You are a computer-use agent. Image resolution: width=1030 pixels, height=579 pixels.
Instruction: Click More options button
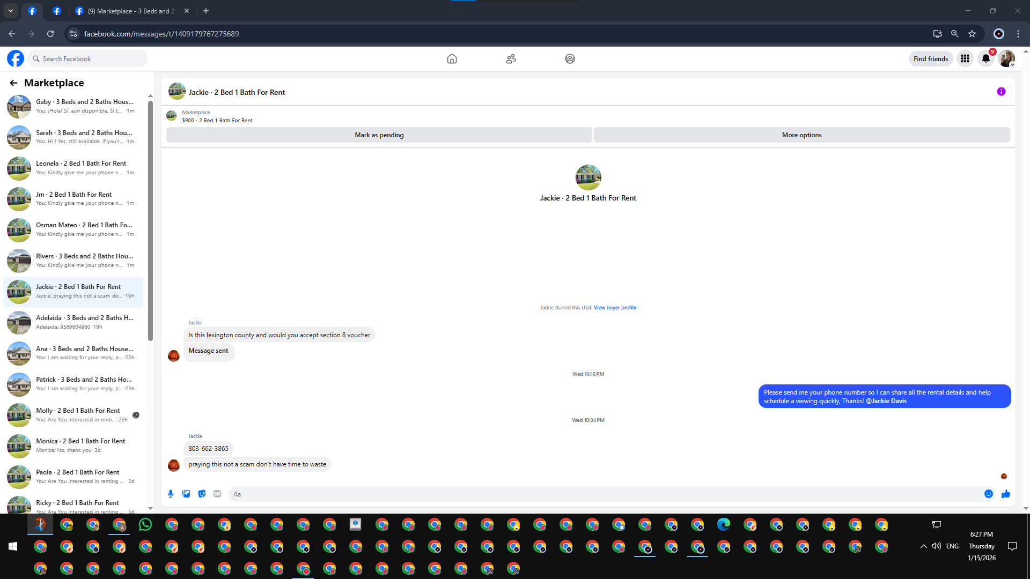click(801, 135)
